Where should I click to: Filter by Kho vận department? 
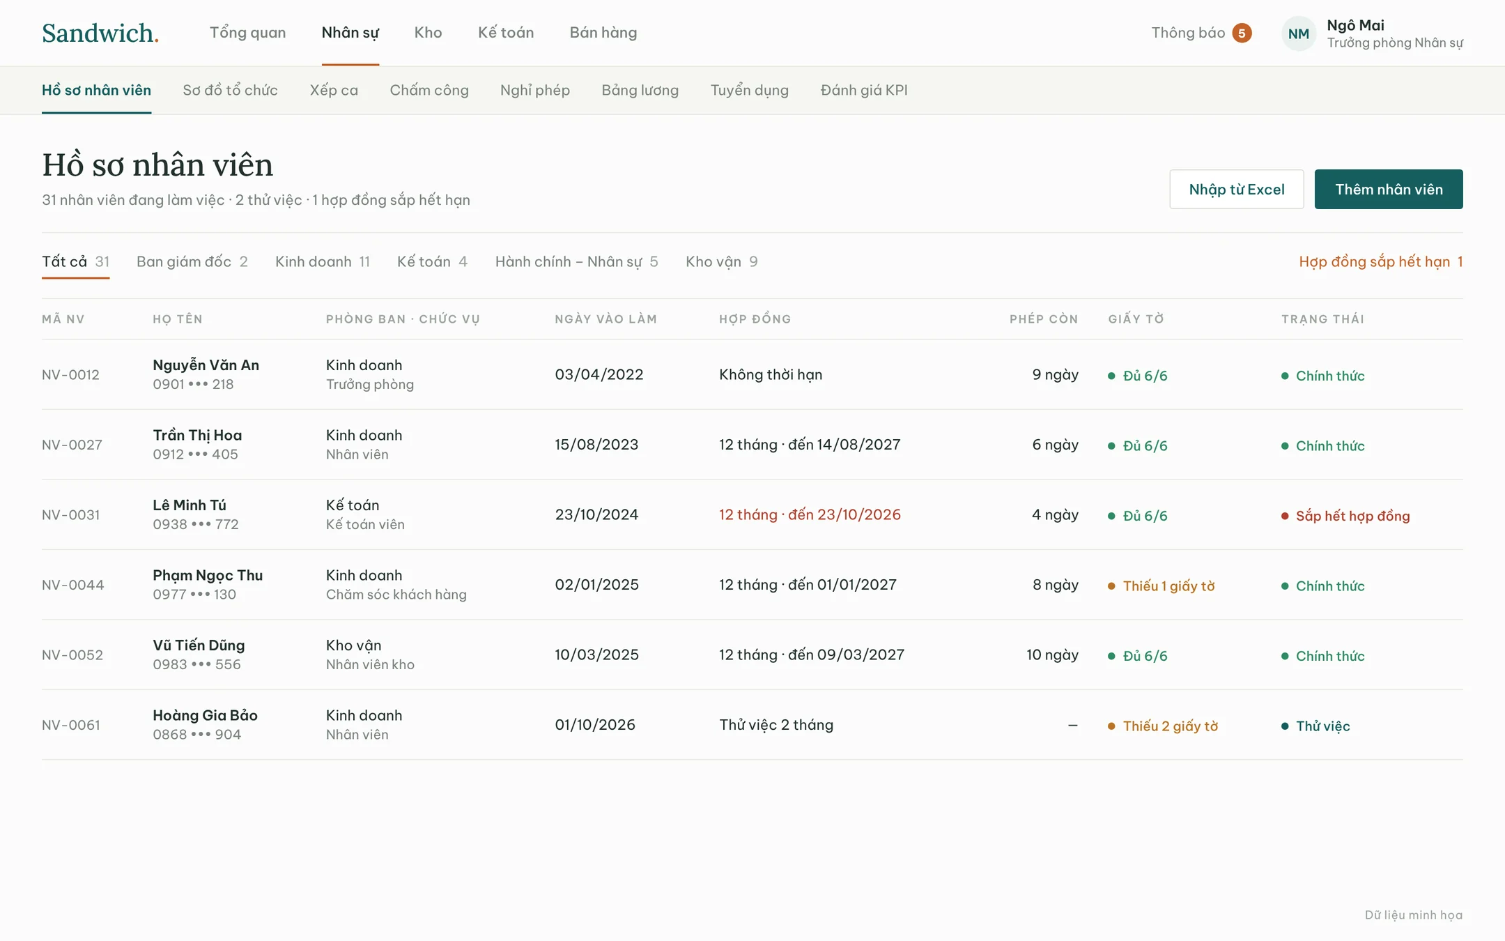722,261
